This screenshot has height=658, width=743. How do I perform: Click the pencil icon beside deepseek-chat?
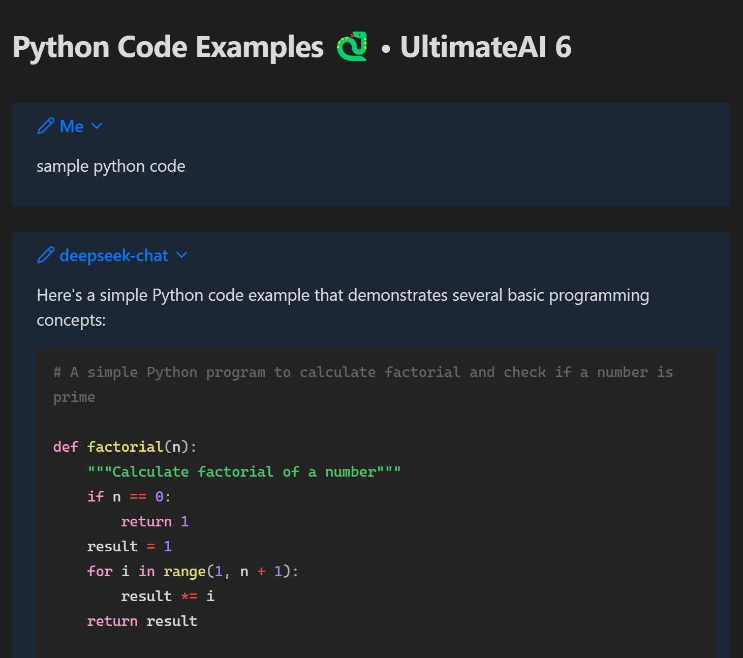pyautogui.click(x=46, y=255)
